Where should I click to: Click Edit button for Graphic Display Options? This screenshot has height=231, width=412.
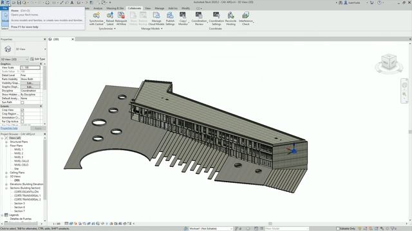(30, 87)
